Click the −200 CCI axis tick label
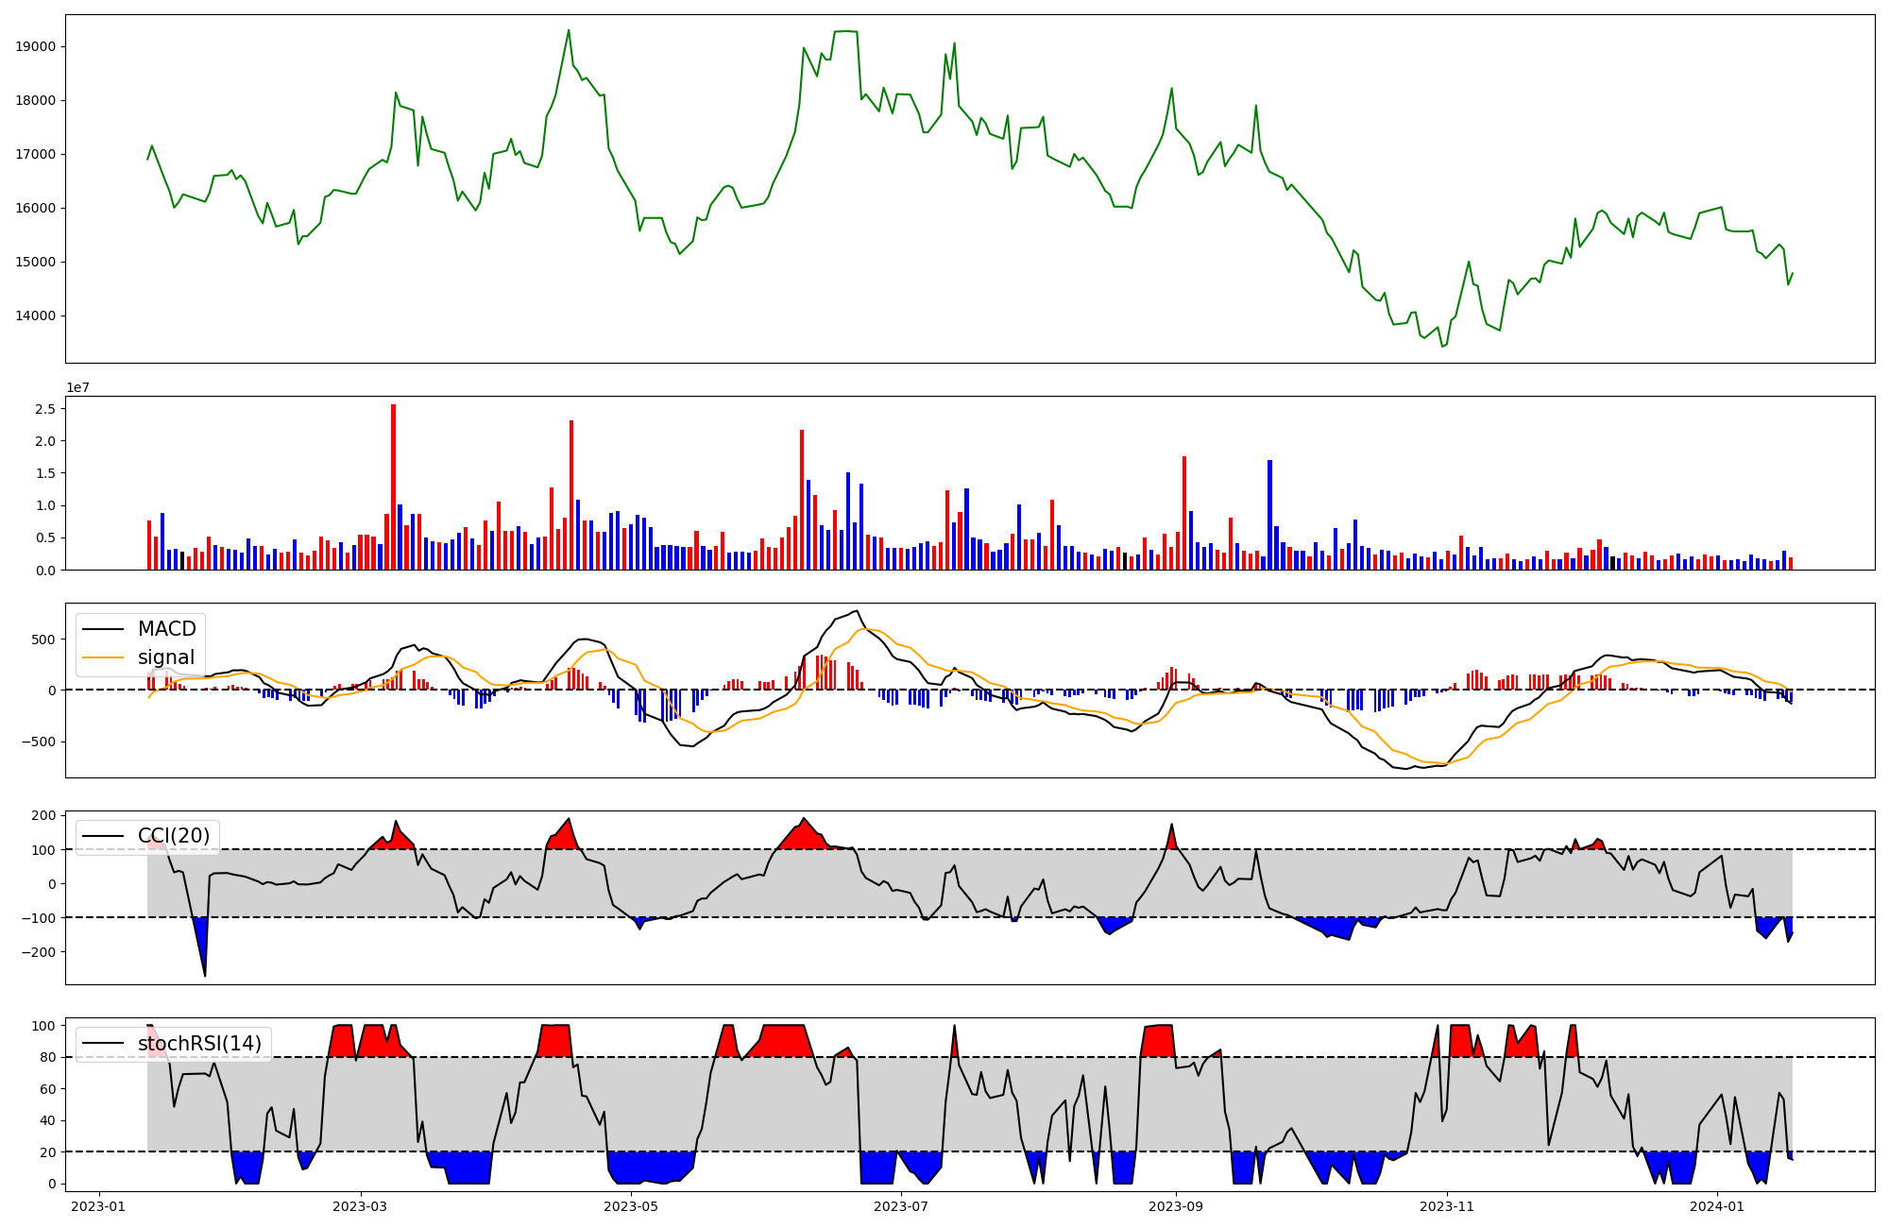1889x1228 pixels. pyautogui.click(x=40, y=952)
